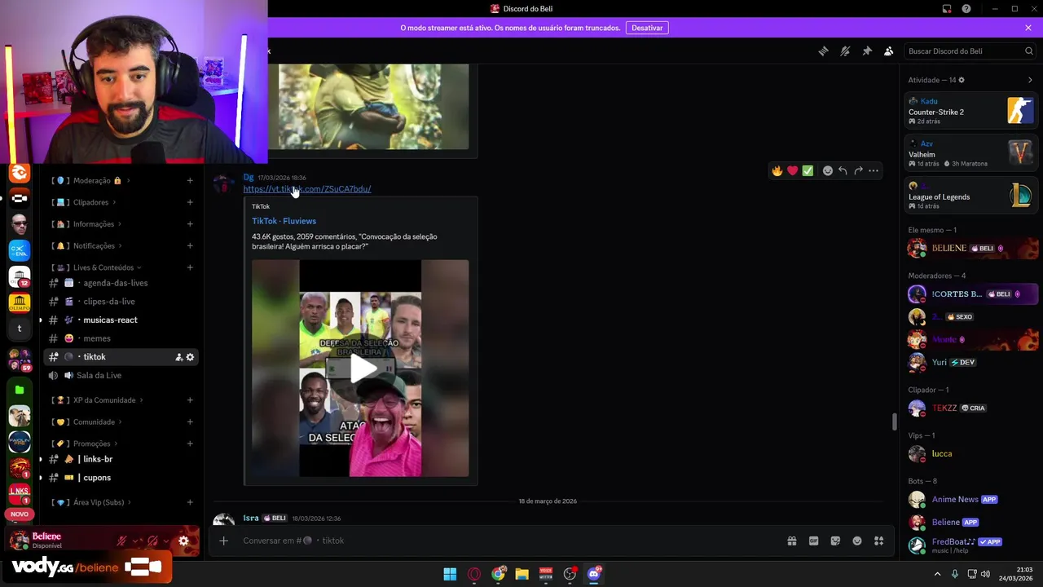Image resolution: width=1043 pixels, height=587 pixels.
Task: Open the memes channel
Action: coord(121,338)
